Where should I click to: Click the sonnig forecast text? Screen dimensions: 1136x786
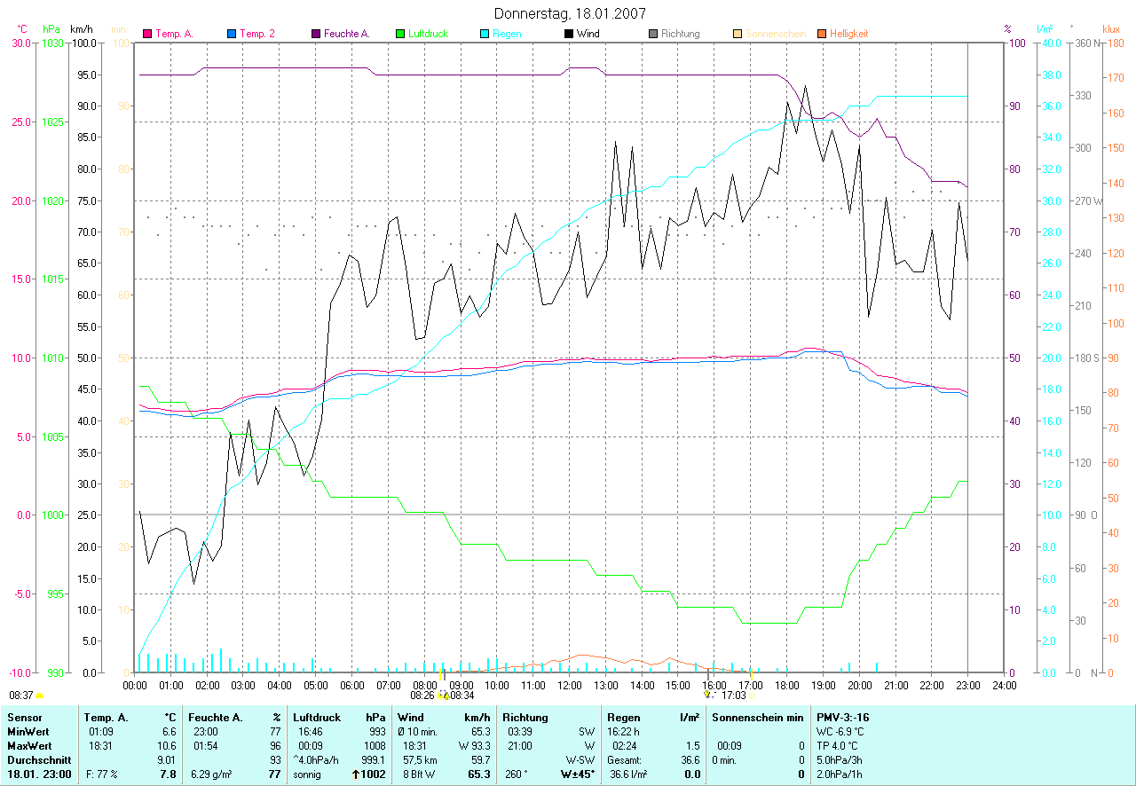306,774
